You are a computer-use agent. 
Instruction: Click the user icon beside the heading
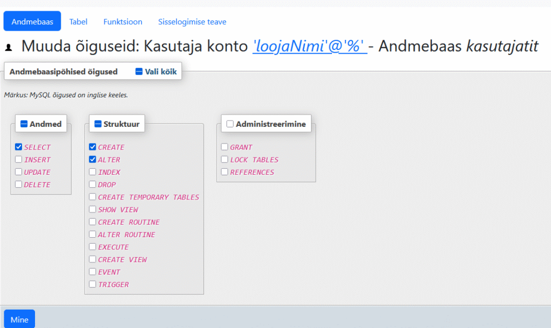point(9,48)
